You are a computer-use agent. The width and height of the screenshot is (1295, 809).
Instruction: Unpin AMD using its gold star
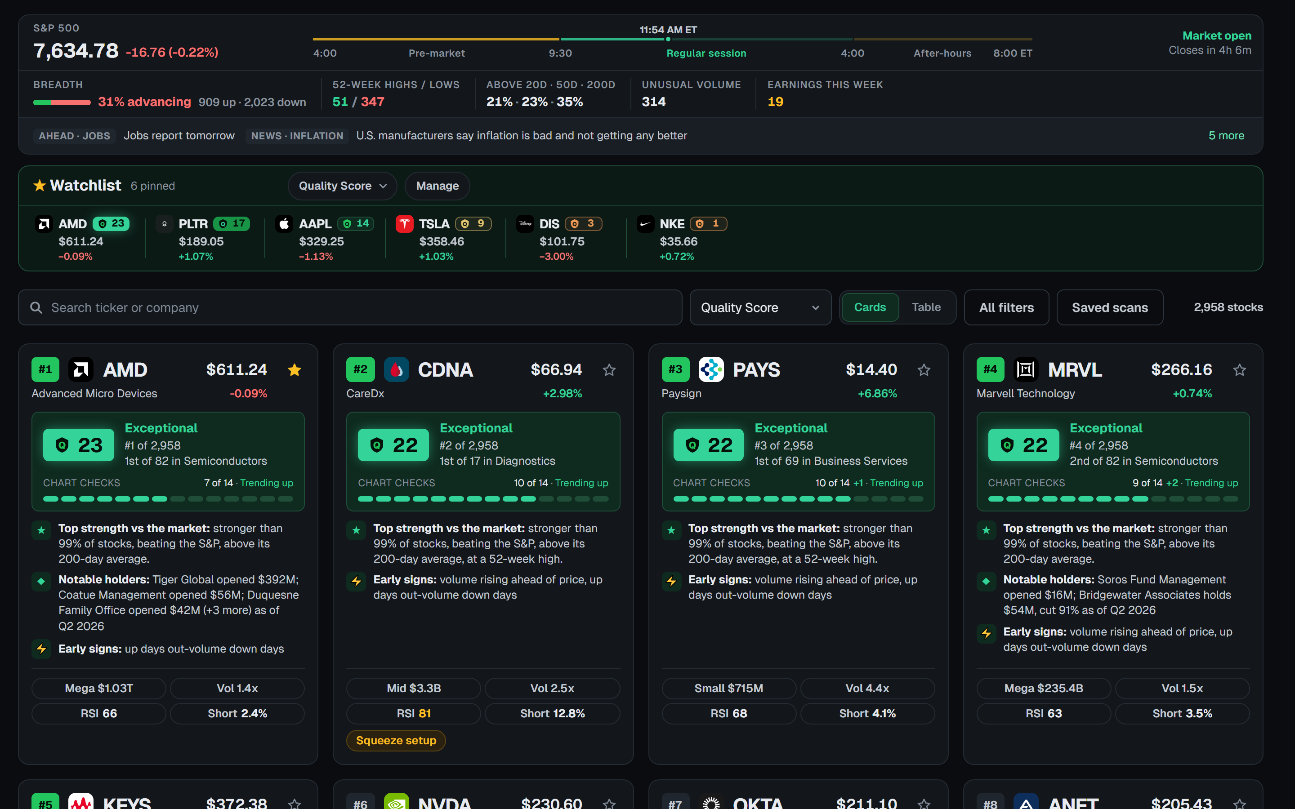(x=295, y=370)
